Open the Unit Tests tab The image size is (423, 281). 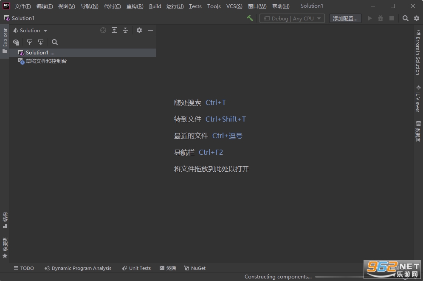tap(136, 268)
